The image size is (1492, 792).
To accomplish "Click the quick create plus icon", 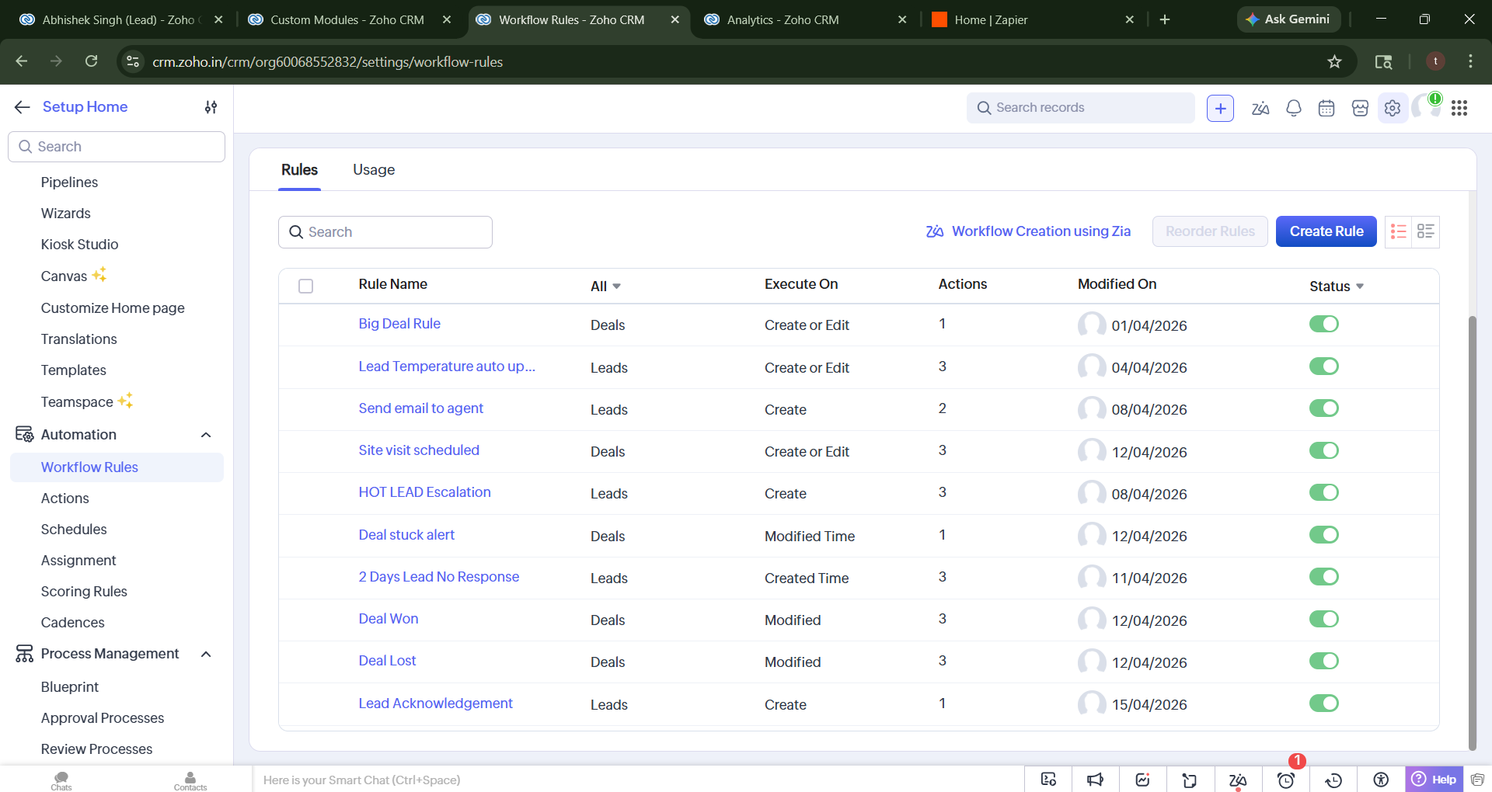I will (x=1220, y=109).
